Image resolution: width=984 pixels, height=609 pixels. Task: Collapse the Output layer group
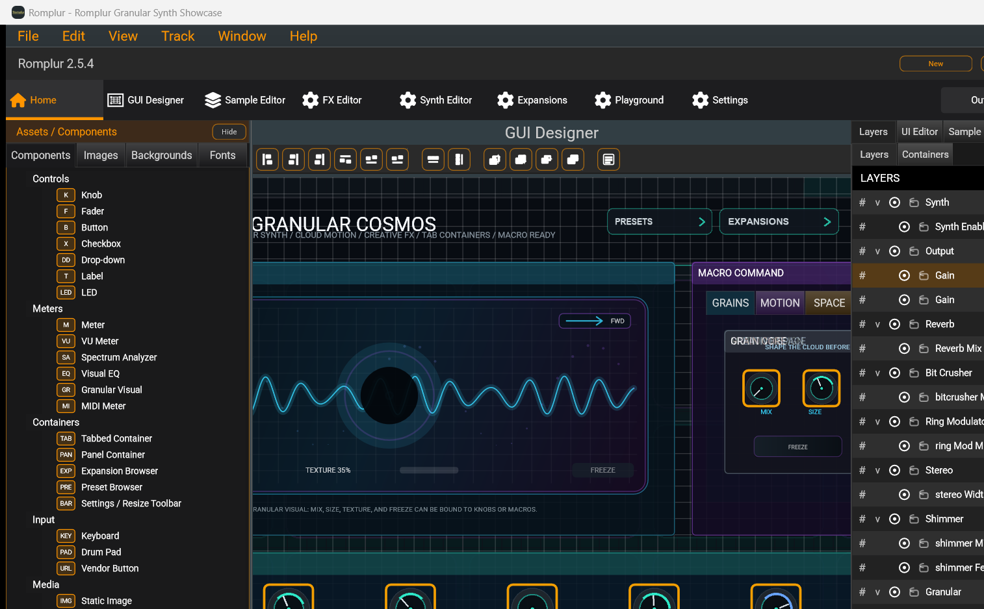click(x=877, y=251)
